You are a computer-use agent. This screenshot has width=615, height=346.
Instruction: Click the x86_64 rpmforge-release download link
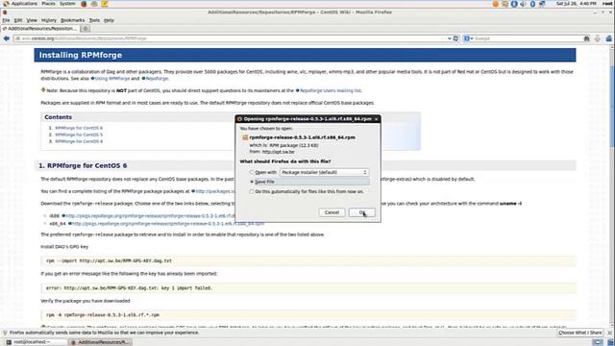tap(168, 224)
